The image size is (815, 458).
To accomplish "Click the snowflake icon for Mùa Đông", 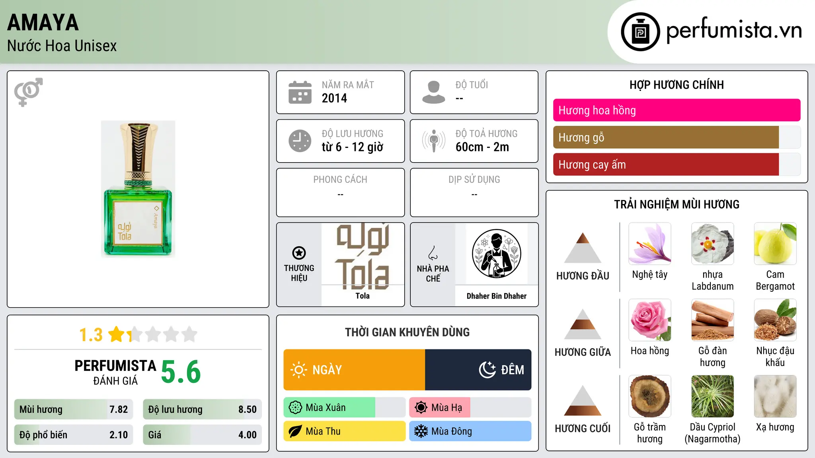I will [x=421, y=431].
